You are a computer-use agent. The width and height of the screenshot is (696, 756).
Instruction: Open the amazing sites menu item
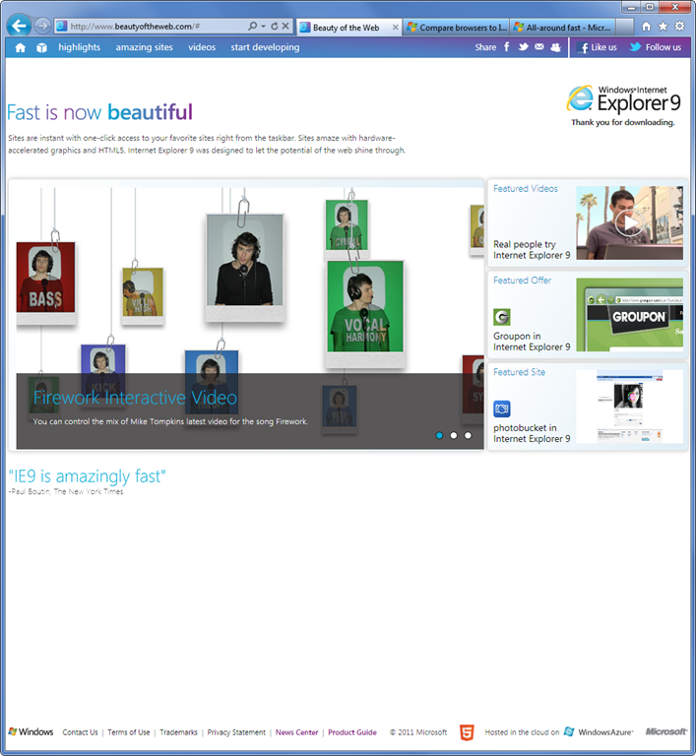pyautogui.click(x=144, y=47)
